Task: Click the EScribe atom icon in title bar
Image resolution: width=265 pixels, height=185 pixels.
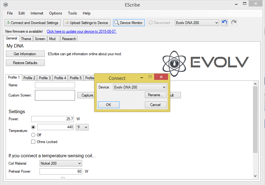Action: [5, 5]
